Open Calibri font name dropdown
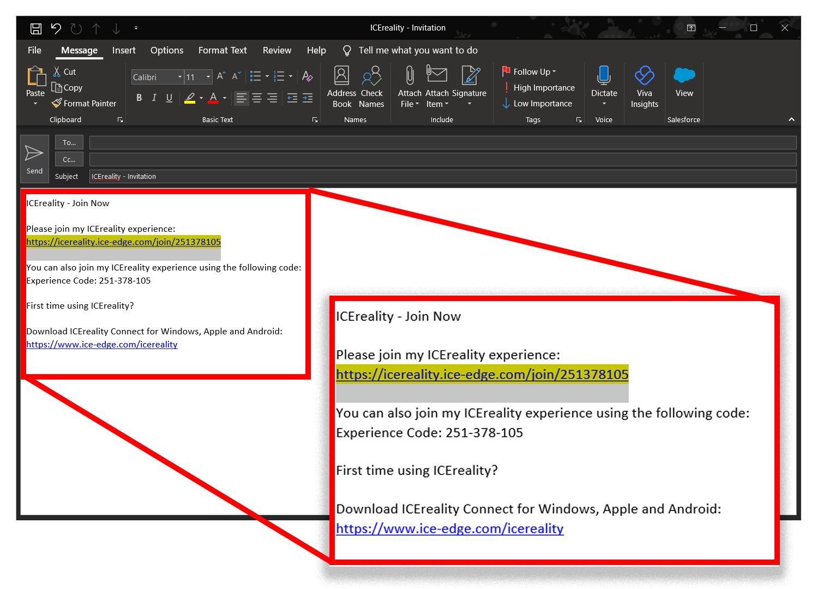This screenshot has height=589, width=817. click(x=179, y=77)
